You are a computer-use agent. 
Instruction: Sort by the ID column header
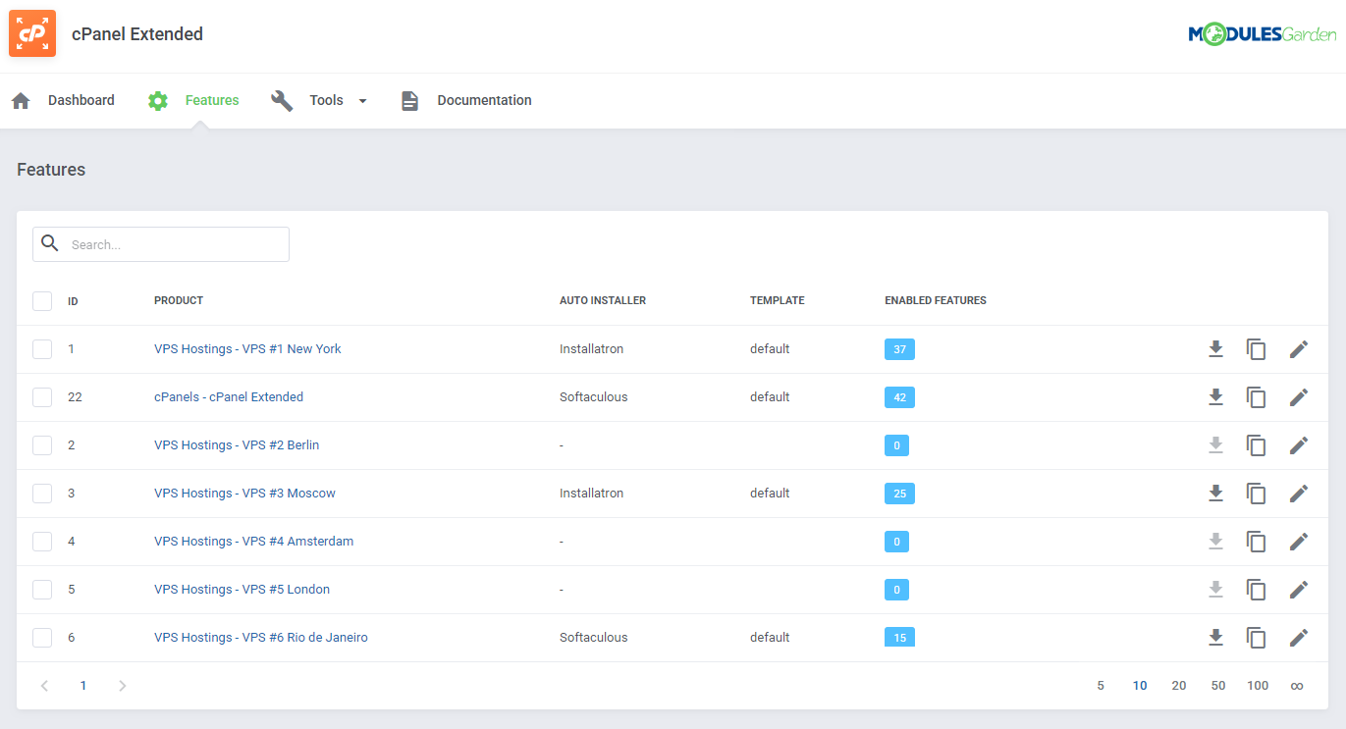(x=73, y=301)
